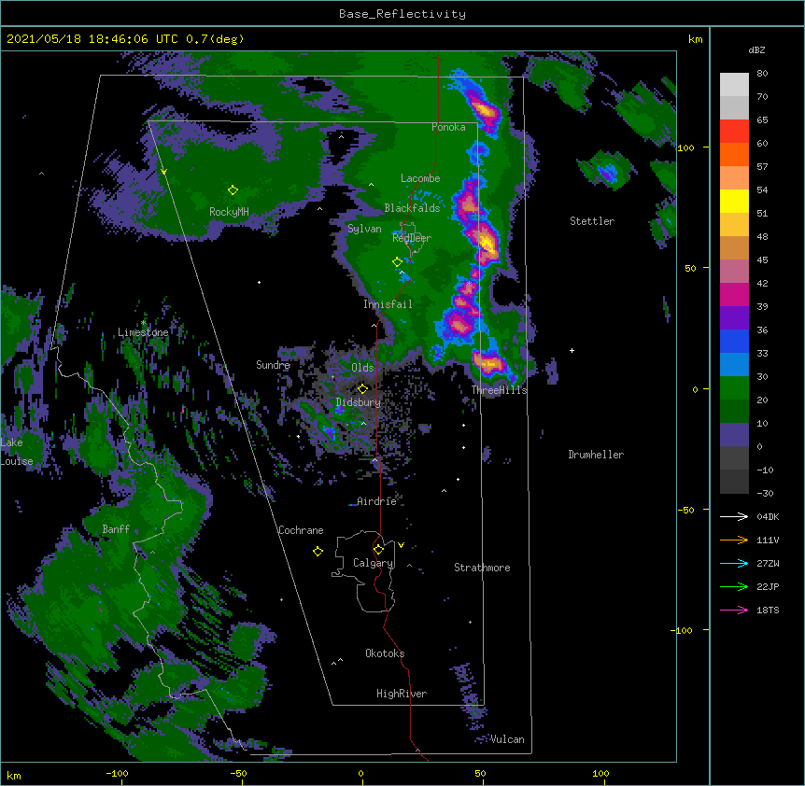The height and width of the screenshot is (786, 805).
Task: Pick the red swatch between 65 and 60
Action: pyautogui.click(x=734, y=132)
